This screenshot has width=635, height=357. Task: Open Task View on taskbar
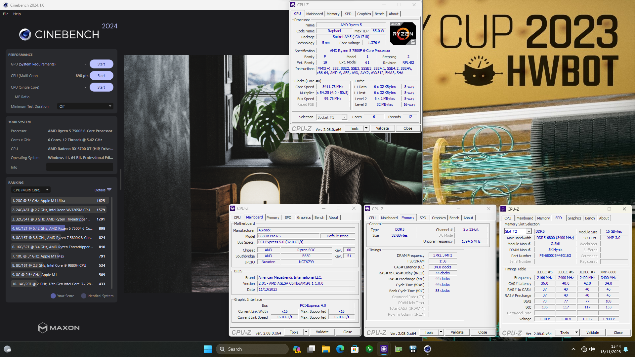[311, 349]
